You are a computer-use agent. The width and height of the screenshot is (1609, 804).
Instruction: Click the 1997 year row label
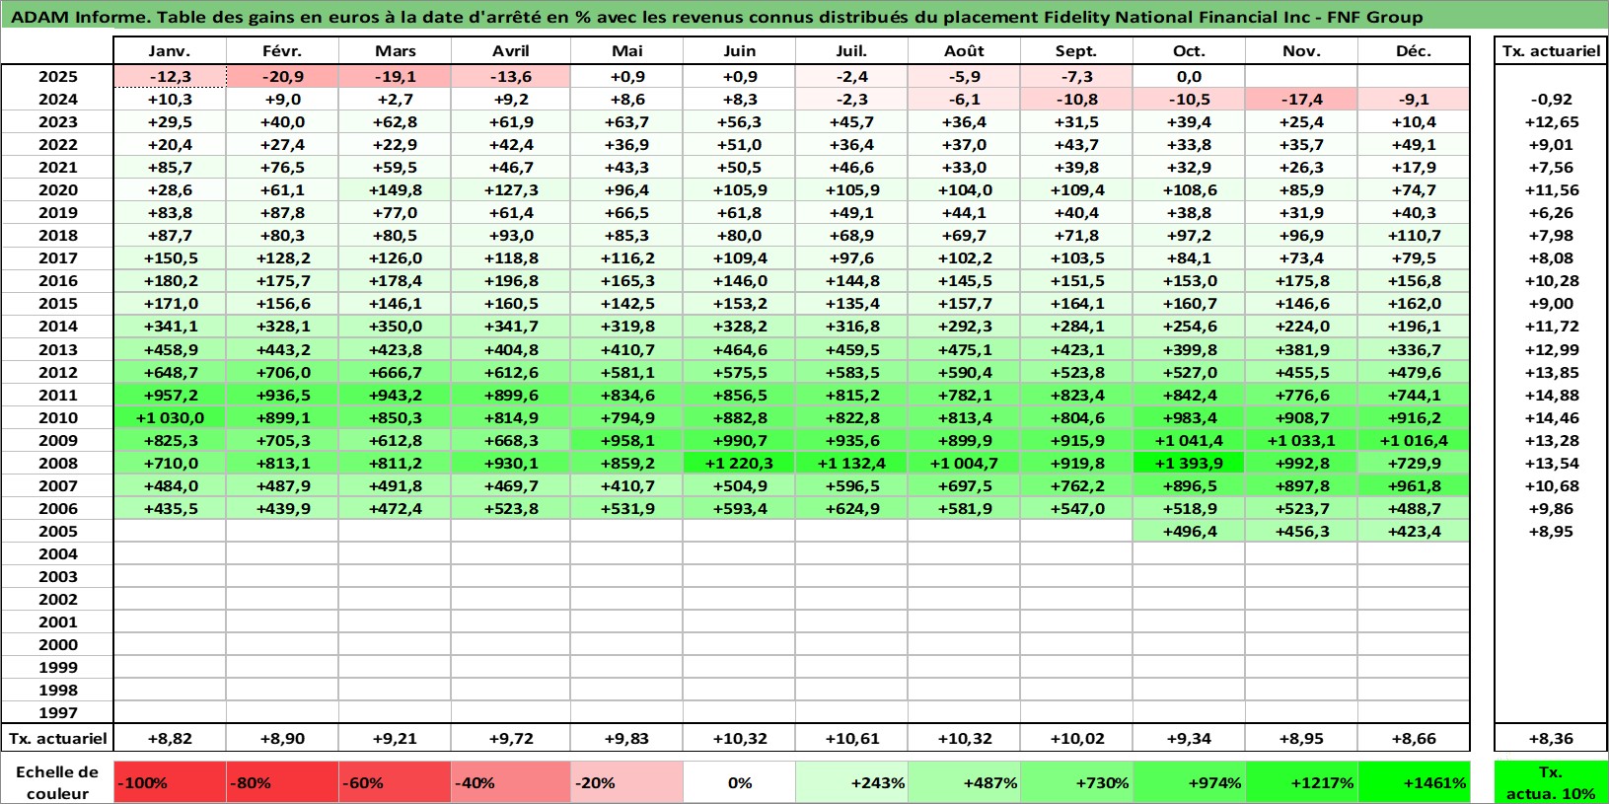58,712
